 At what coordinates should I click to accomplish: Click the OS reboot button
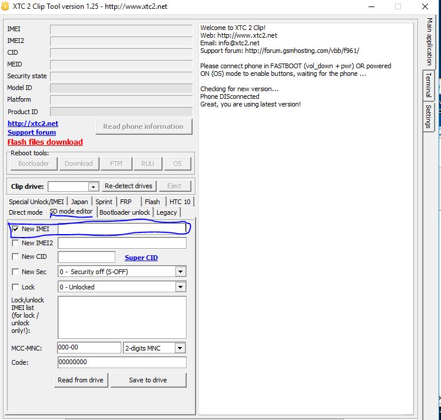(177, 164)
